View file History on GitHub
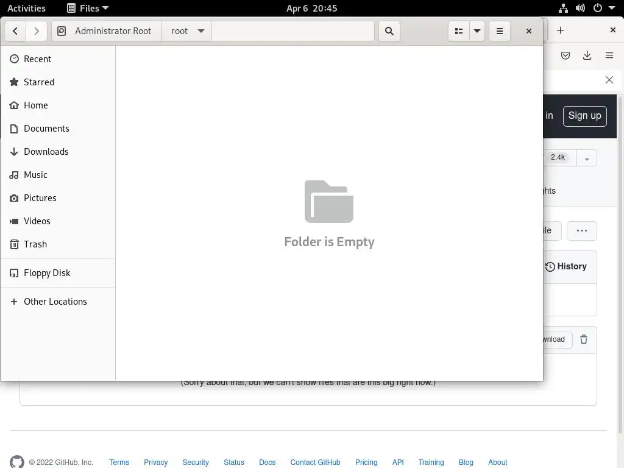The height and width of the screenshot is (468, 624). click(x=566, y=267)
